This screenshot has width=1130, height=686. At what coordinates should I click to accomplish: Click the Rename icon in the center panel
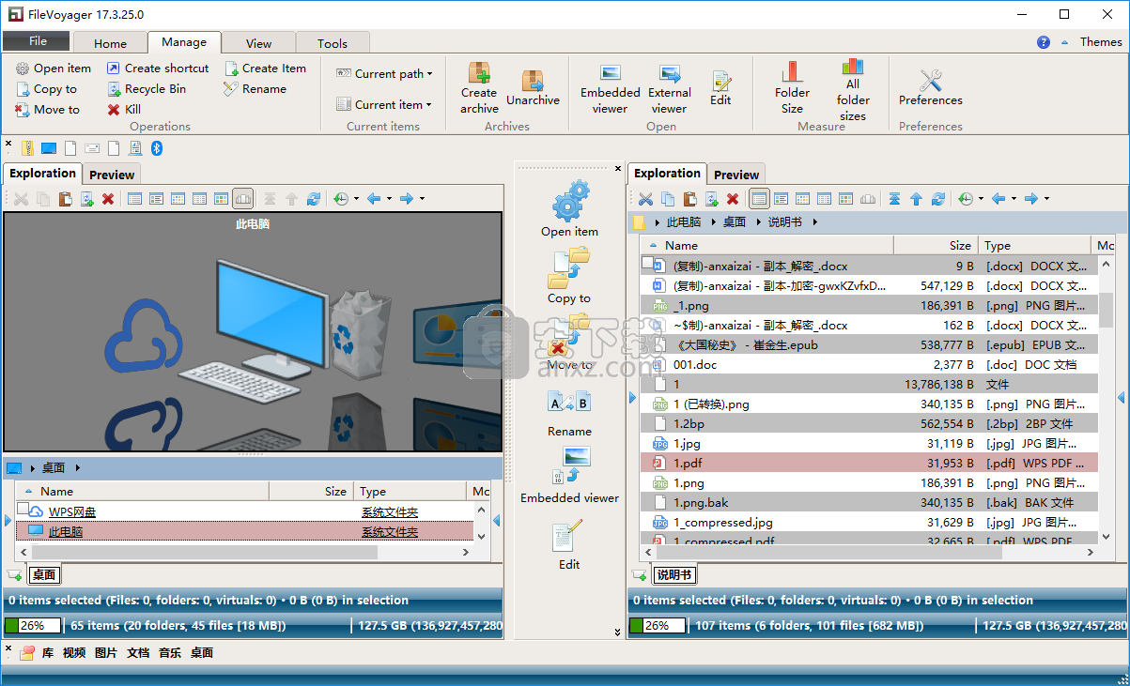click(569, 402)
